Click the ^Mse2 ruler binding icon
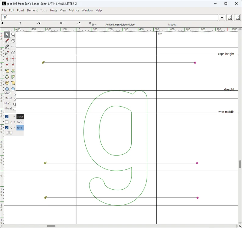This screenshot has height=228, width=242. click(x=15, y=109)
